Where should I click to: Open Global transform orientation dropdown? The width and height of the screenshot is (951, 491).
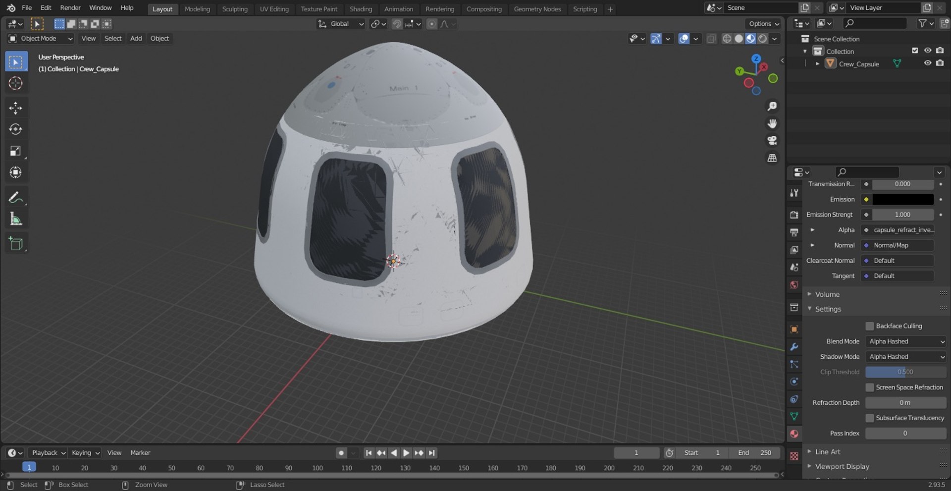[x=341, y=24]
